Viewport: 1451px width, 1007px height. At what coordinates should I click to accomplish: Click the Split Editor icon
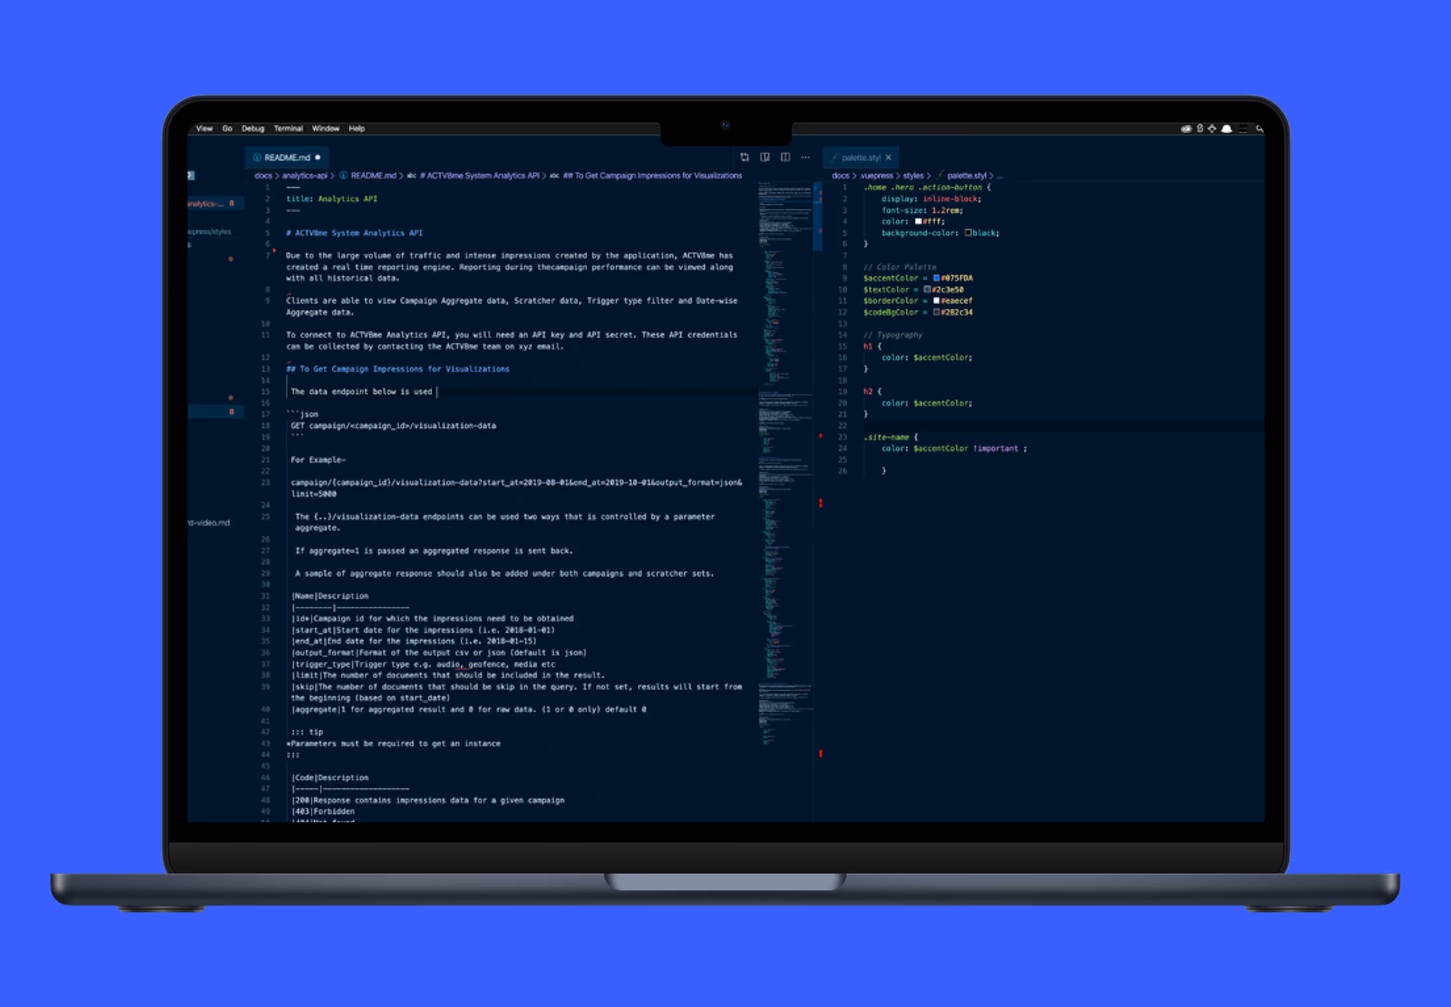(x=785, y=157)
